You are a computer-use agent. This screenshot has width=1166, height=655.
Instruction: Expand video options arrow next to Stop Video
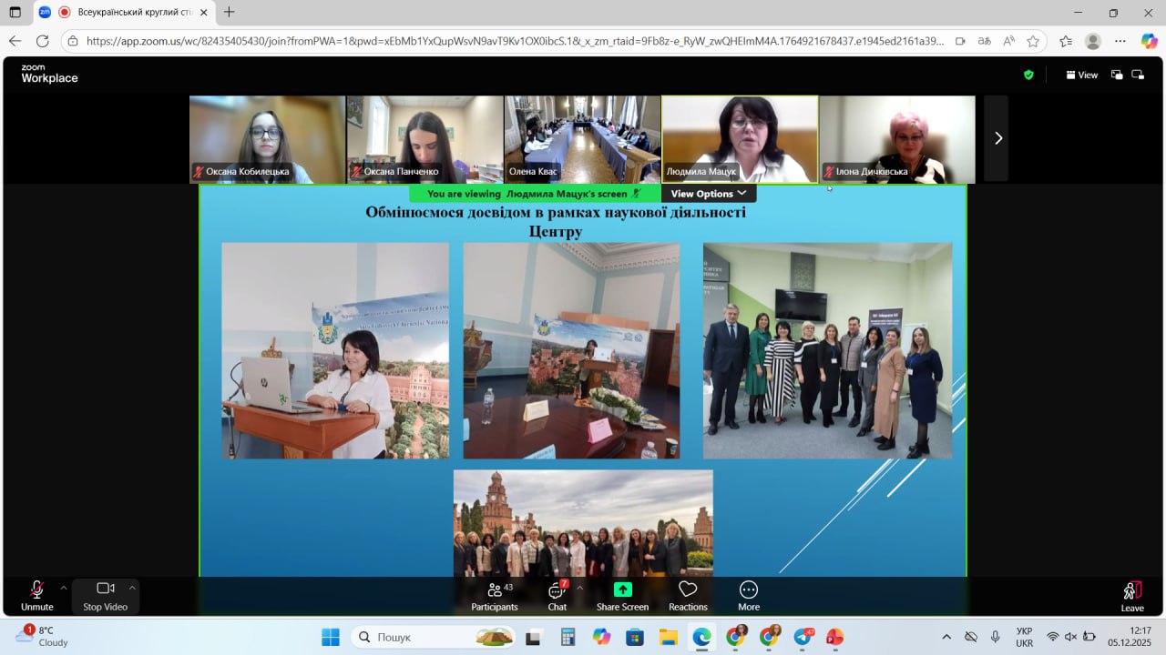[x=132, y=588]
